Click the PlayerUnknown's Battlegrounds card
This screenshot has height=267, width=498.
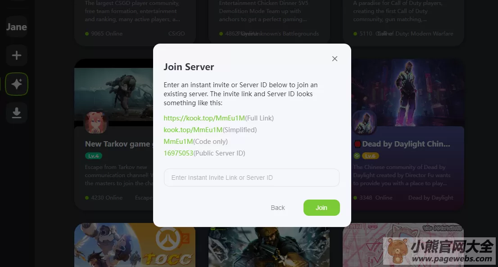click(x=269, y=23)
